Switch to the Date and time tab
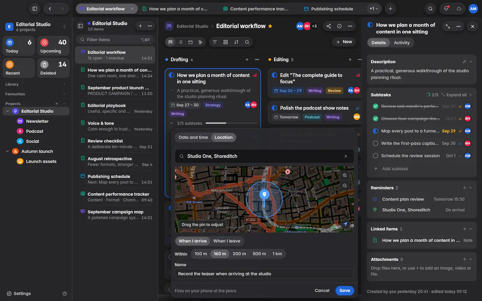482x301 pixels. (193, 137)
